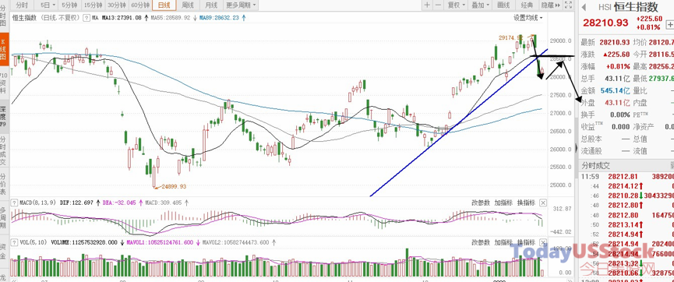Open the 画线 drawing tools button
This screenshot has height=282, width=674.
point(503,5)
